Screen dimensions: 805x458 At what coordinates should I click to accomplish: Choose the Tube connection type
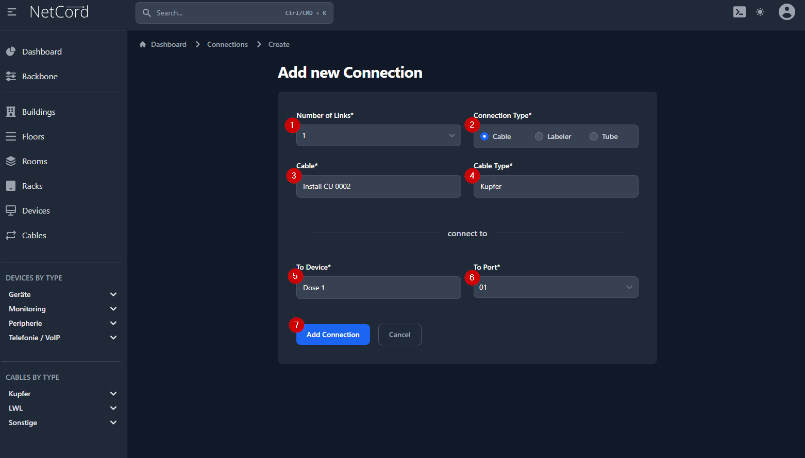(594, 136)
